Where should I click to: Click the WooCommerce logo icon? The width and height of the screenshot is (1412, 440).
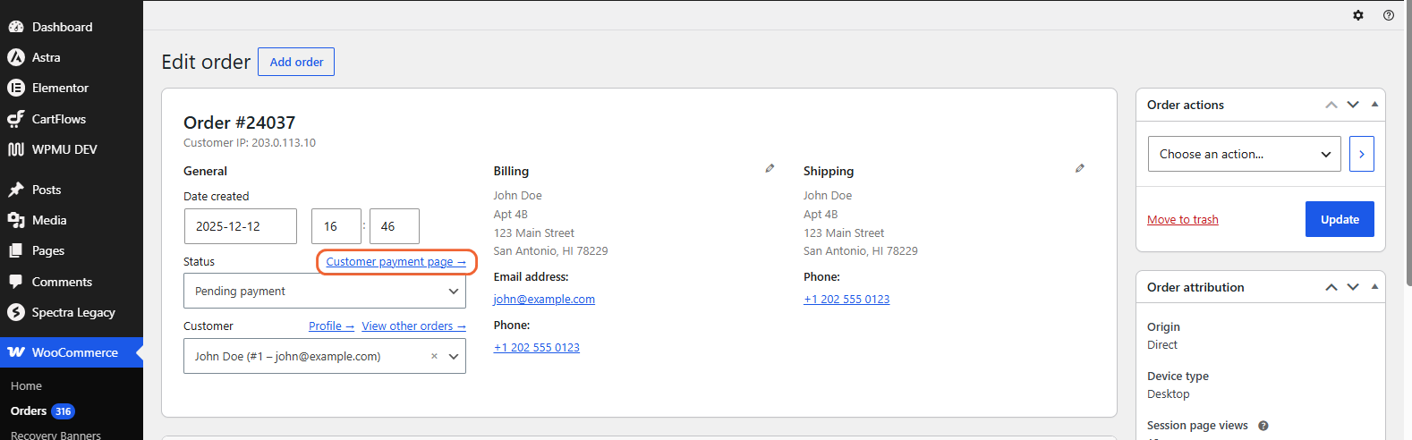pyautogui.click(x=16, y=352)
